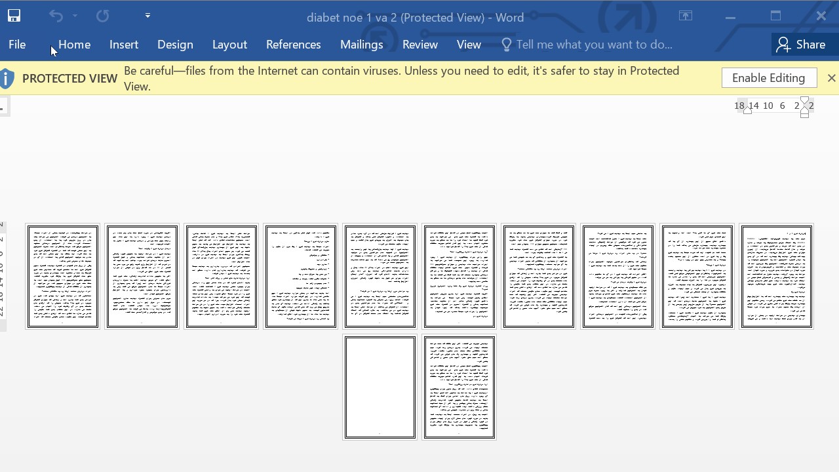The image size is (839, 472).
Task: Click the document title in title bar
Action: (x=415, y=17)
